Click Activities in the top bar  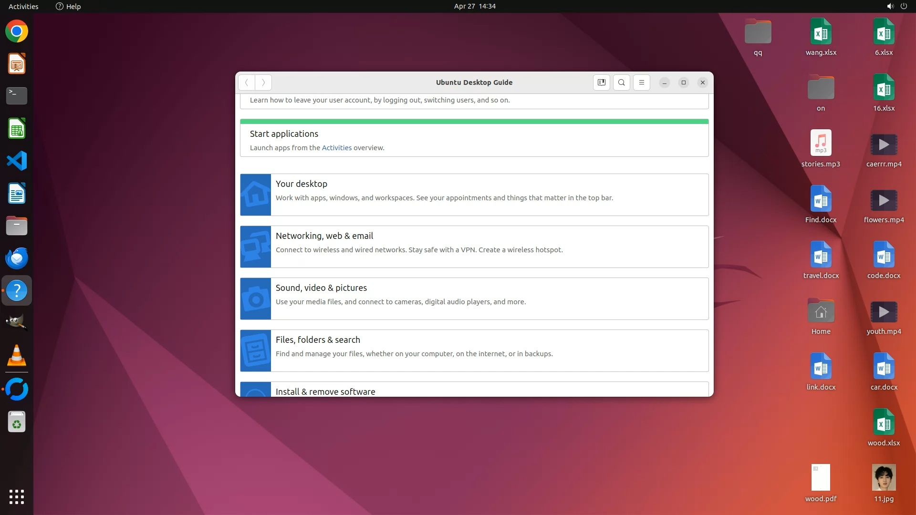click(x=23, y=6)
